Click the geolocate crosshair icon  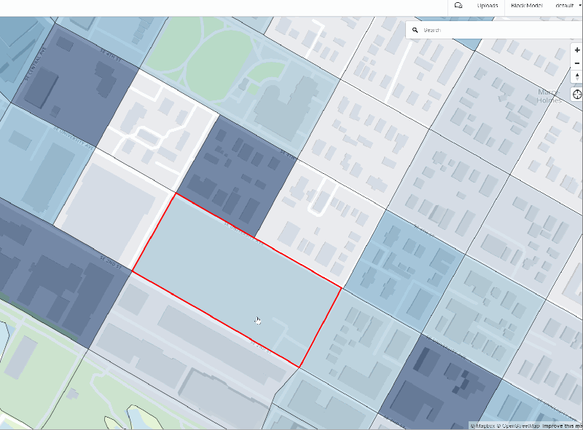click(x=576, y=94)
